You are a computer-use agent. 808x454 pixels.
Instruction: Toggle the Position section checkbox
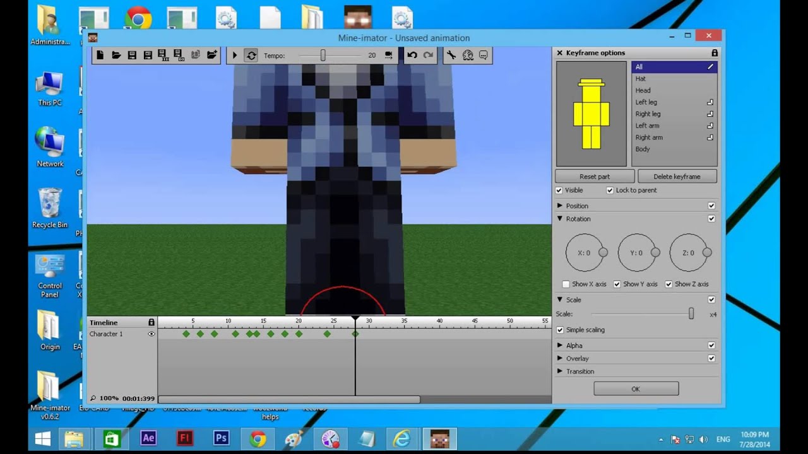tap(711, 206)
